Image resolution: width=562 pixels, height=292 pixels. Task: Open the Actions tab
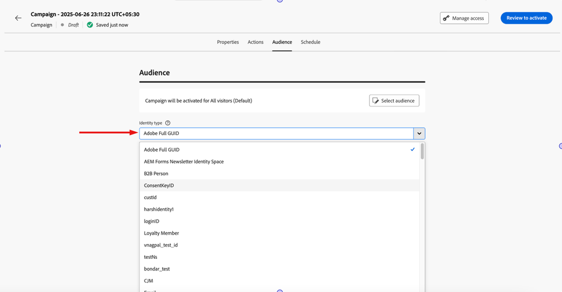point(255,42)
